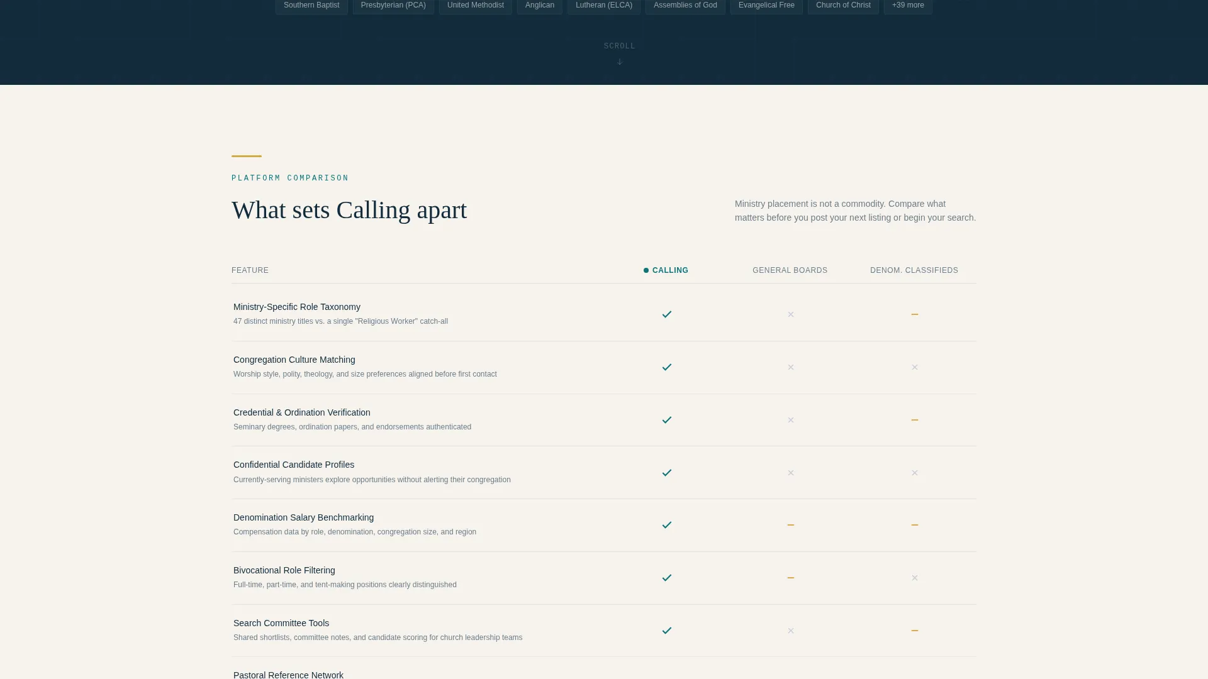This screenshot has width=1208, height=679.
Task: Click the Denom. Classifieds dash for Search Committee Tools
Action: tap(915, 631)
